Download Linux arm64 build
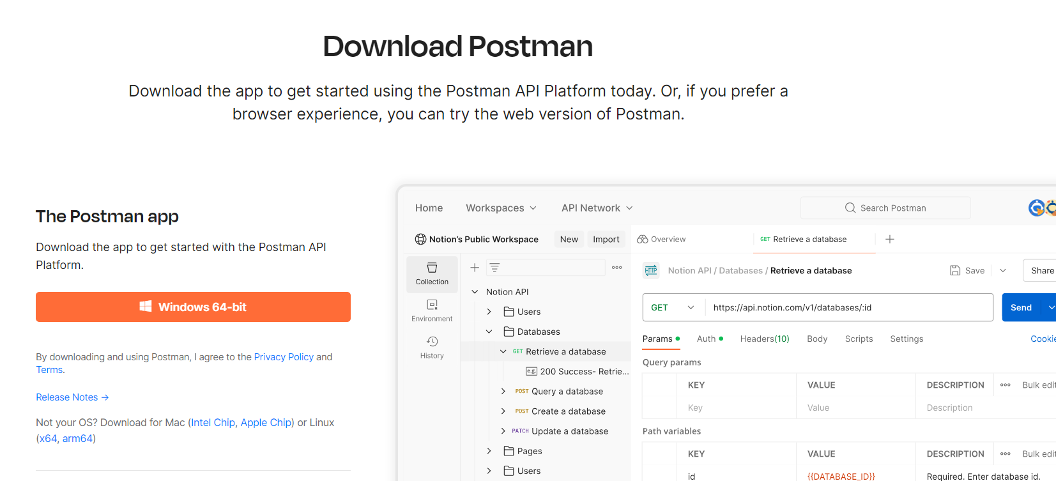Image resolution: width=1056 pixels, height=481 pixels. point(77,439)
